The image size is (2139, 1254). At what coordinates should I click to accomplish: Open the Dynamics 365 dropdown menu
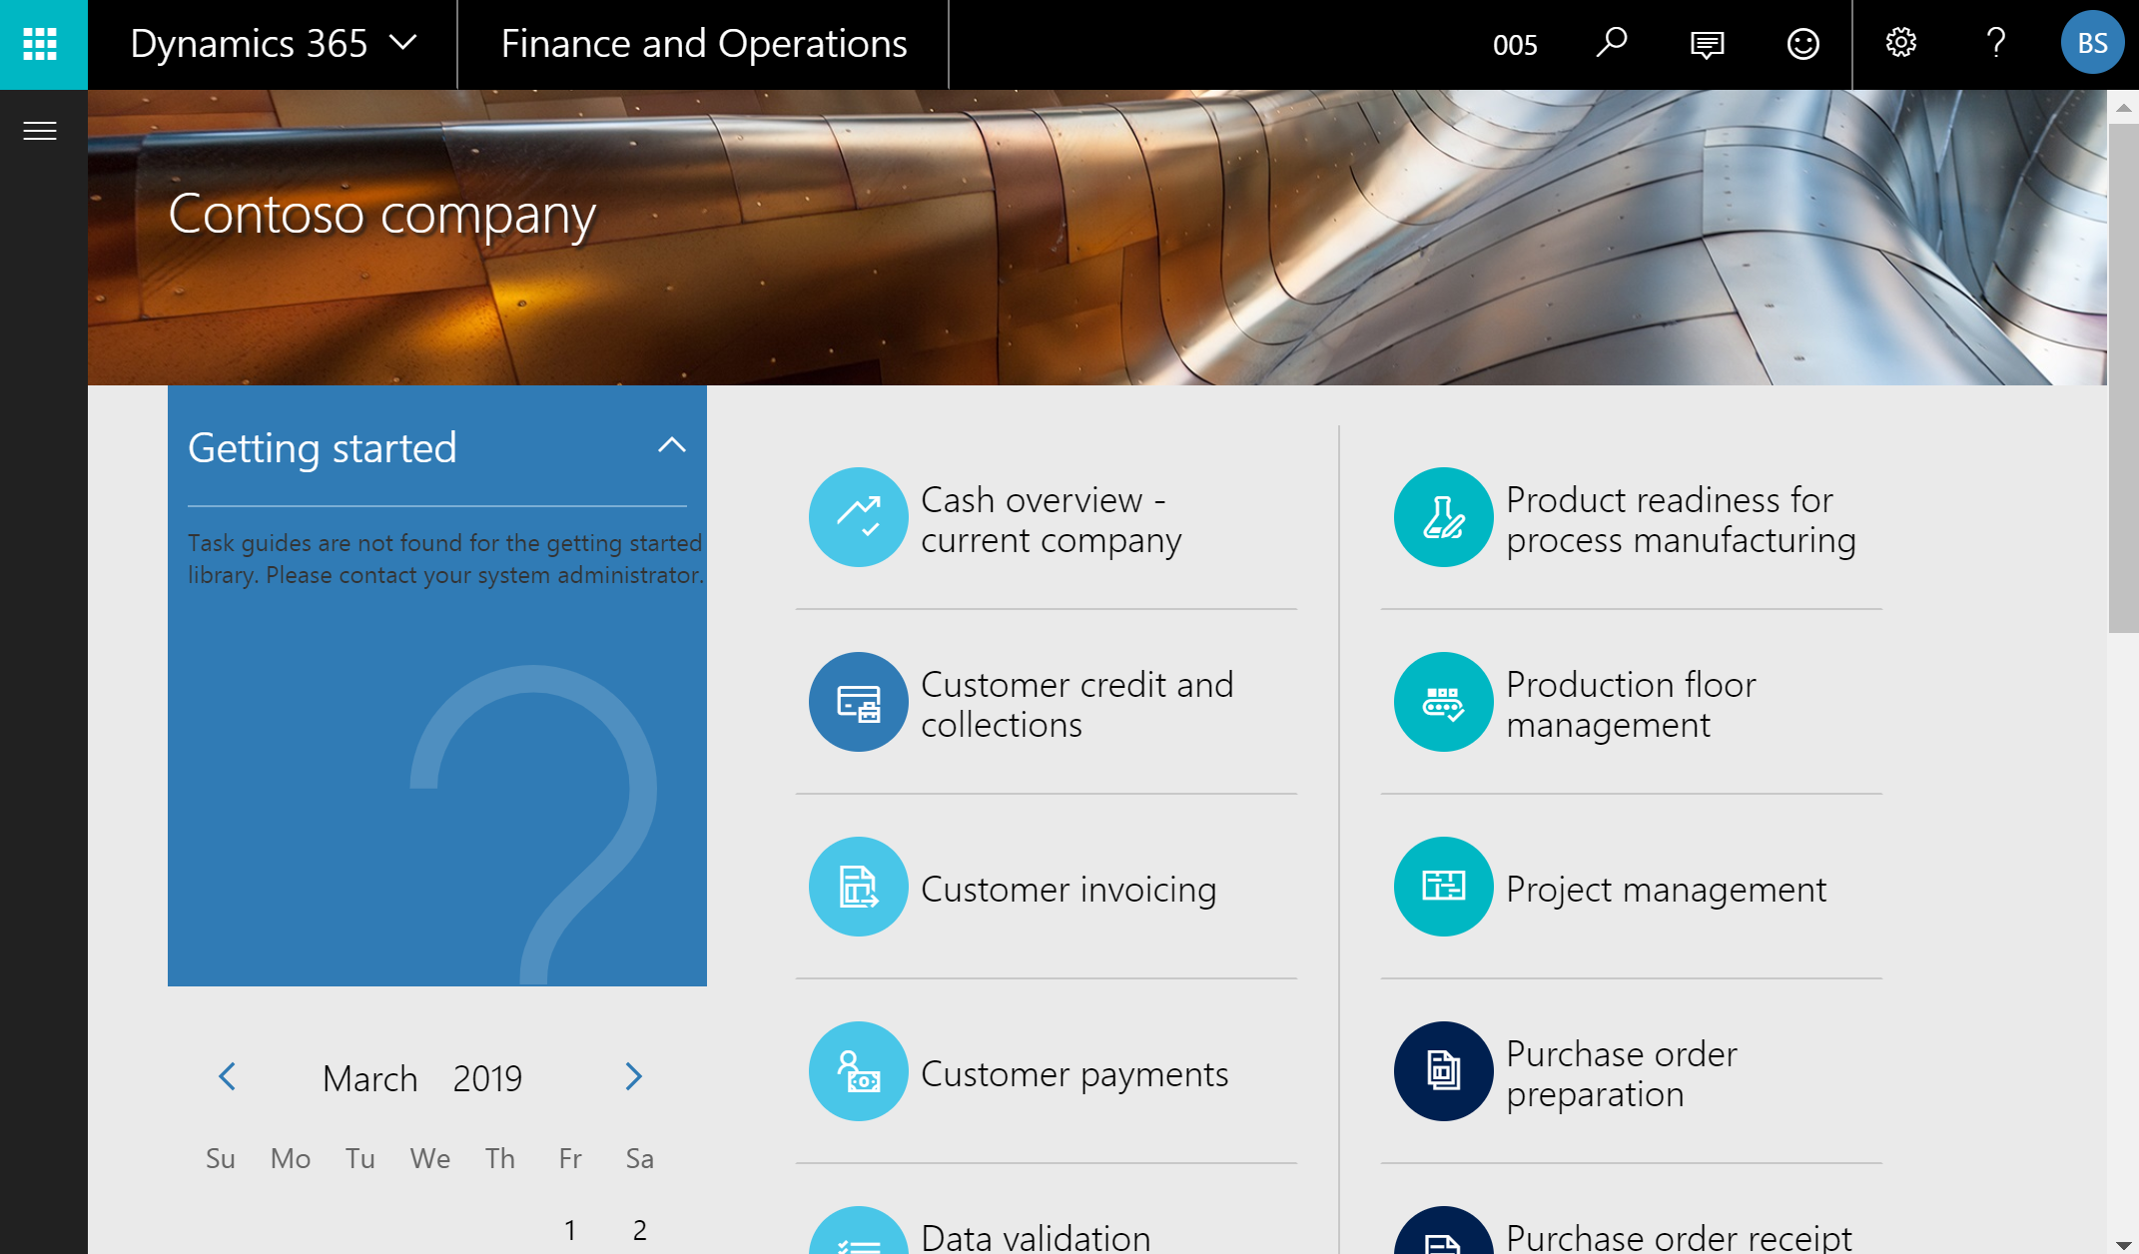tap(273, 44)
